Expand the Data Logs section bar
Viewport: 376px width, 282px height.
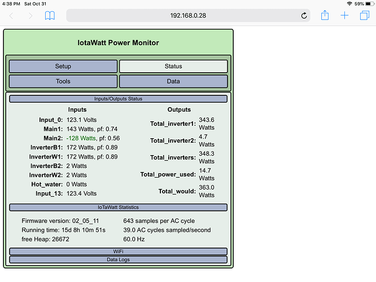118,259
